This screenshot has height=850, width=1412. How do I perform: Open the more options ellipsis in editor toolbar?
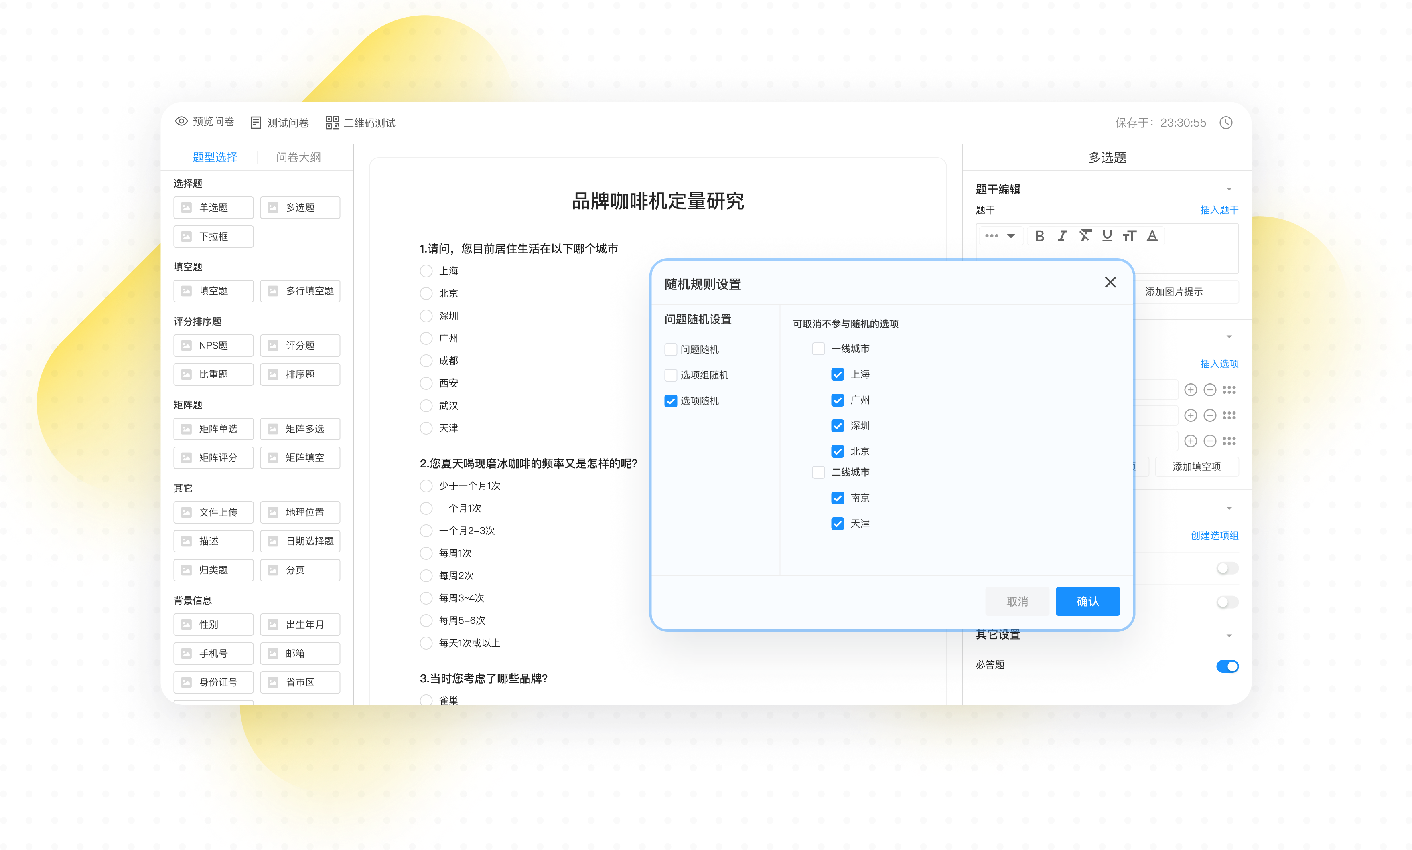[991, 236]
